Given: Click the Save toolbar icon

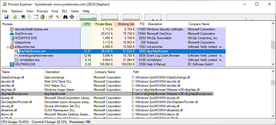Looking at the screenshot, I should 7,17.
